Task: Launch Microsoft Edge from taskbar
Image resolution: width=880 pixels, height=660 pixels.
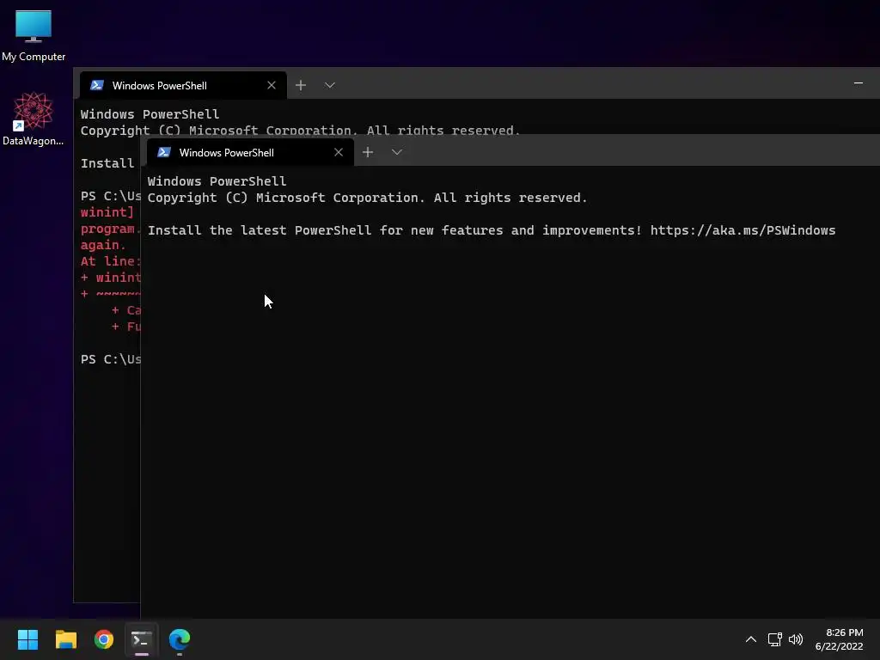Action: point(180,639)
